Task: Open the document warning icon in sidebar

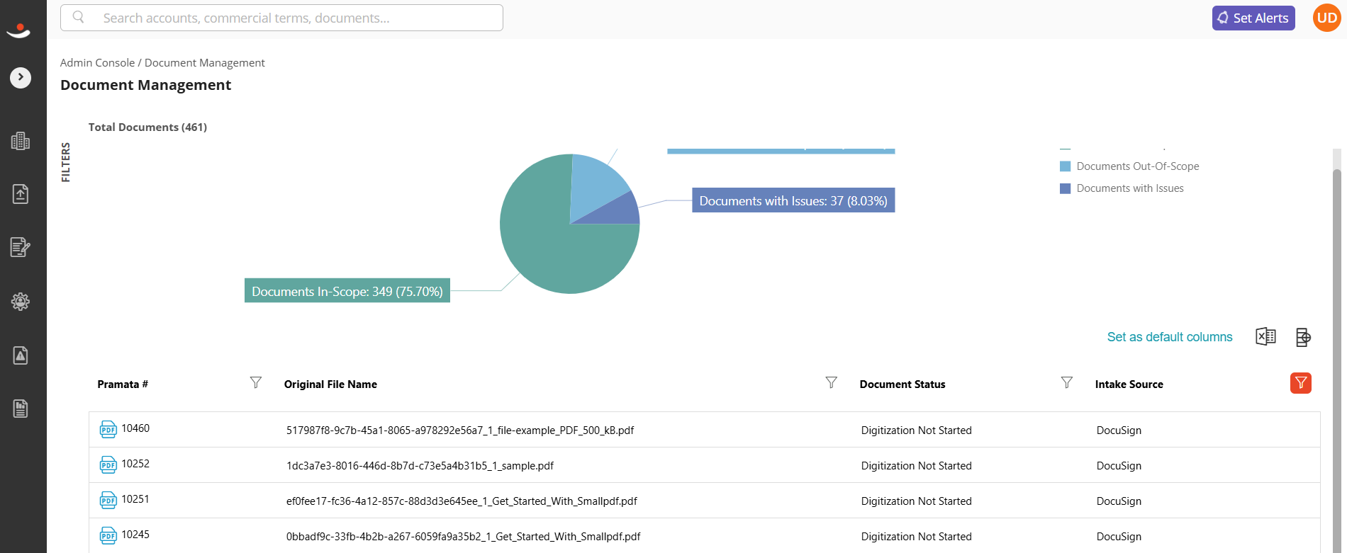Action: (21, 355)
